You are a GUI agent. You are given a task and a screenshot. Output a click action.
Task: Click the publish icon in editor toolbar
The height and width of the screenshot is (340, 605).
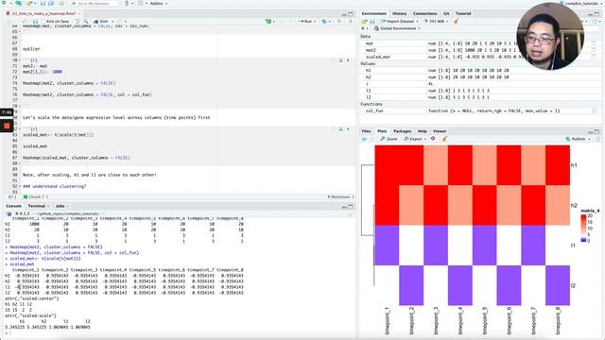[324, 22]
